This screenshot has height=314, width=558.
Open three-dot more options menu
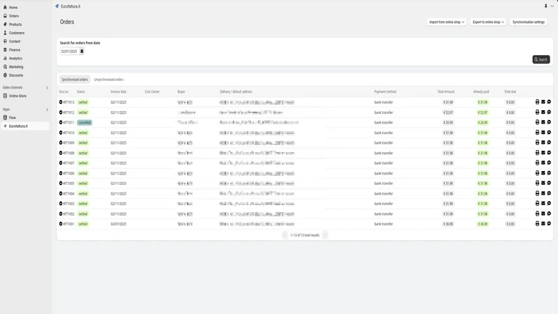(552, 6)
